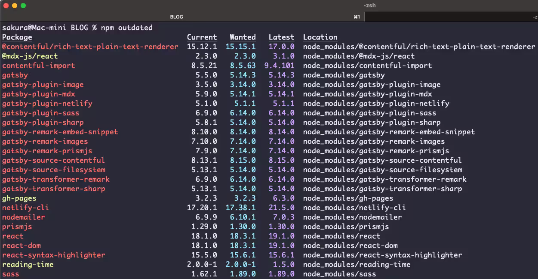Click the Location column header
The width and height of the screenshot is (538, 279).
pyautogui.click(x=320, y=37)
